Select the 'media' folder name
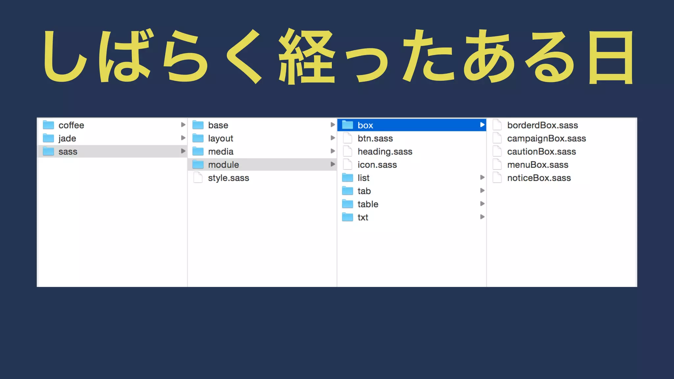674x379 pixels. tap(220, 152)
